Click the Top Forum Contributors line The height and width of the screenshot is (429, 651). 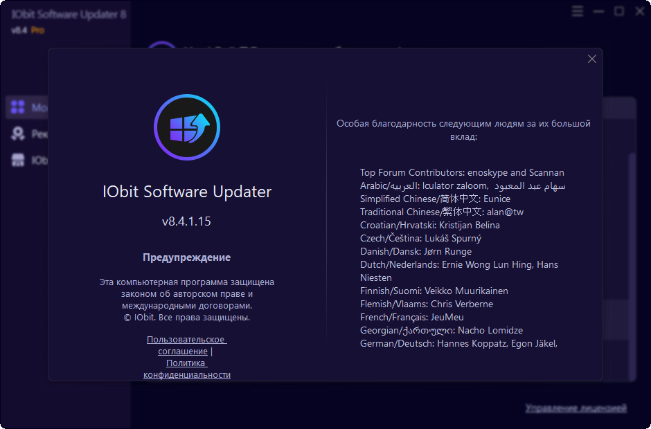[x=462, y=172]
